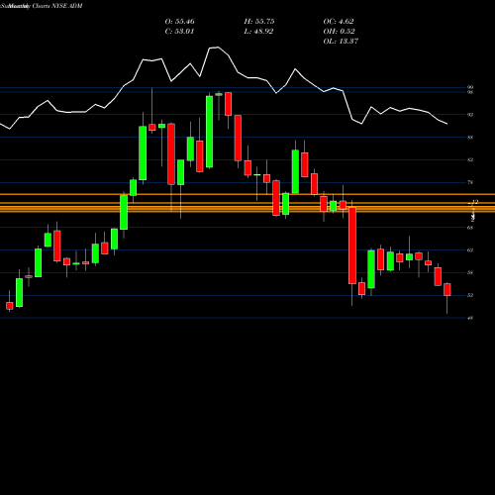
Task: Click the 52 price axis label
Action: pos(470,295)
